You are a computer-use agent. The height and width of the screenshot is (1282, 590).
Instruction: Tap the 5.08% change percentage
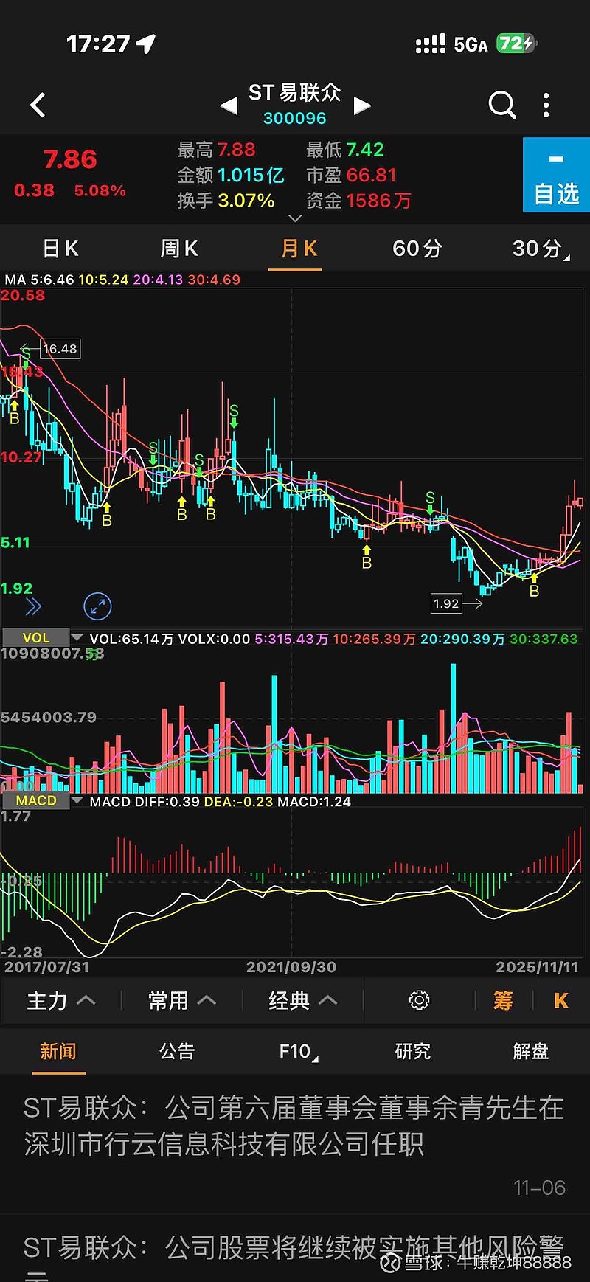tap(100, 190)
